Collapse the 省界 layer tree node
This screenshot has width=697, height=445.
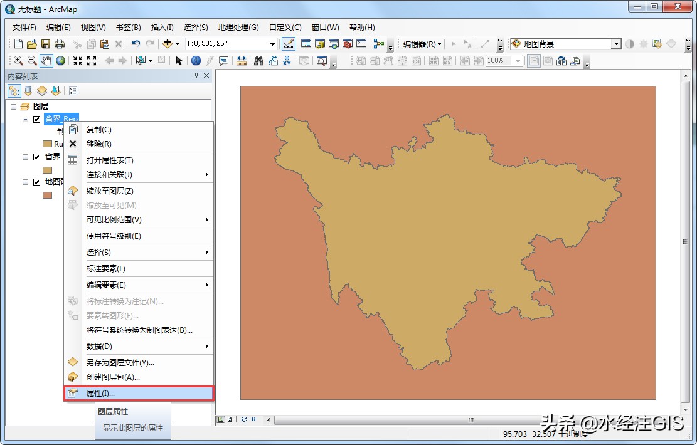tap(25, 157)
